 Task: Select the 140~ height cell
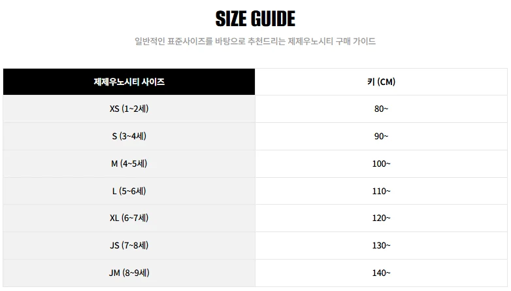point(381,273)
